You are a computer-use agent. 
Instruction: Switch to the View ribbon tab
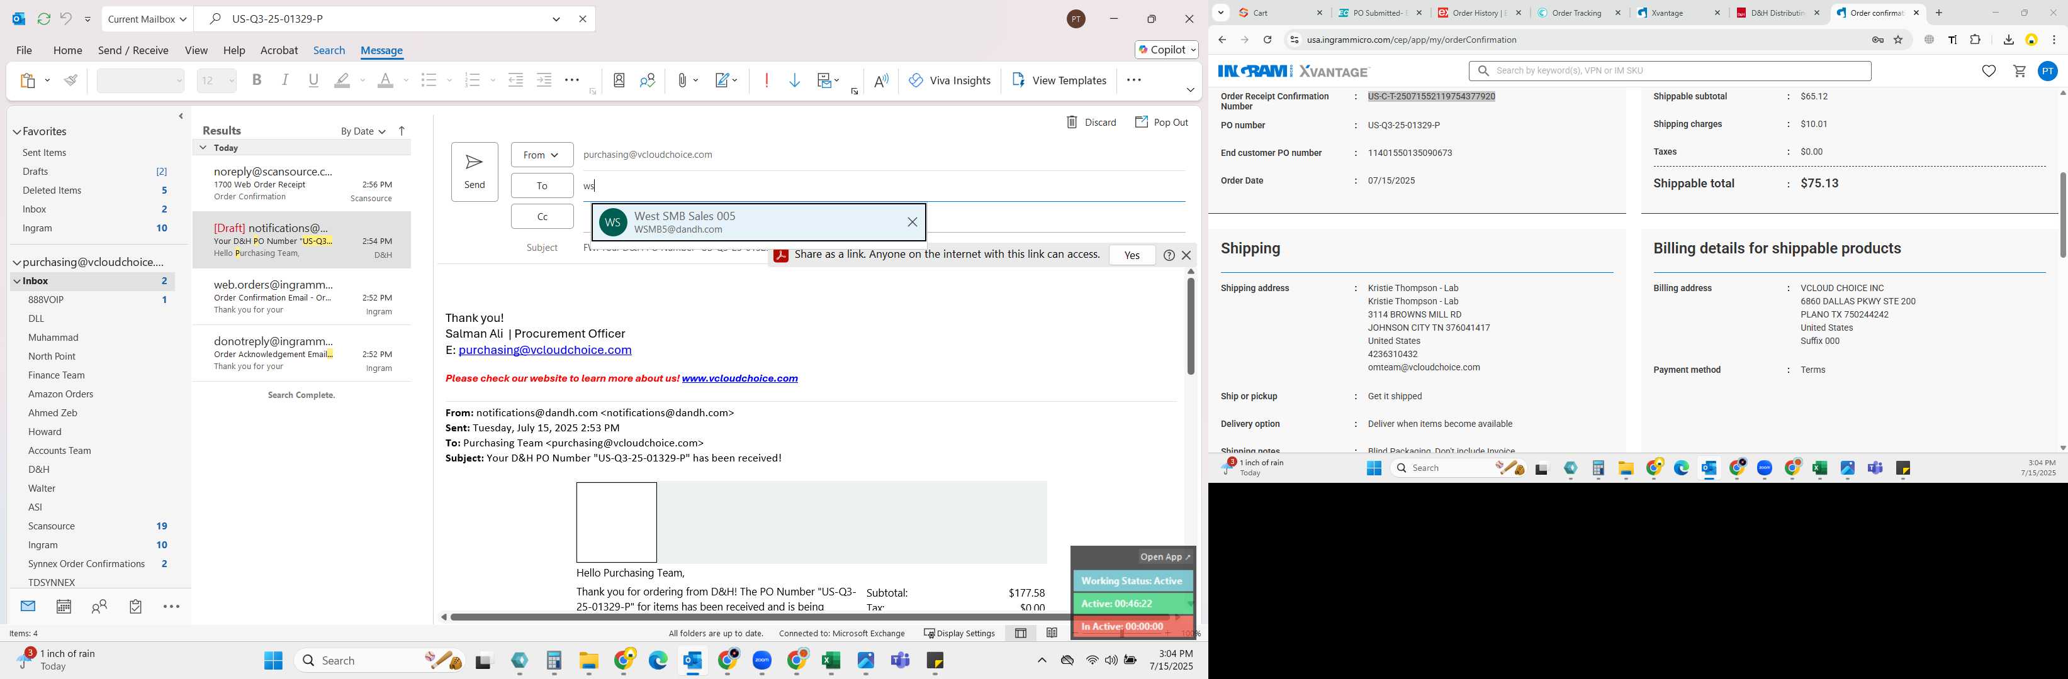coord(196,50)
